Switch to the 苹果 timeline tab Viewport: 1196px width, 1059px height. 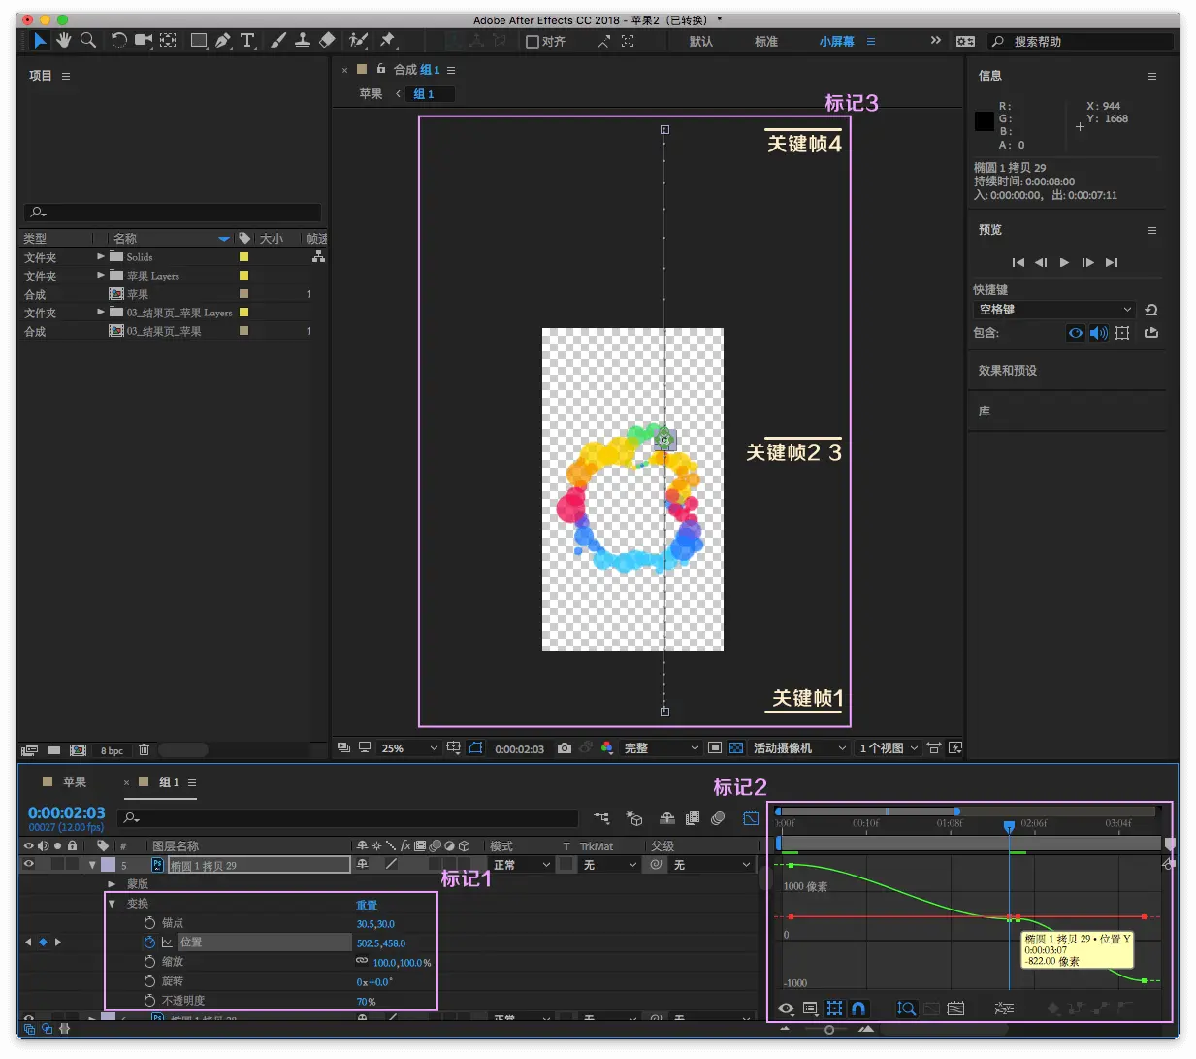pyautogui.click(x=74, y=782)
